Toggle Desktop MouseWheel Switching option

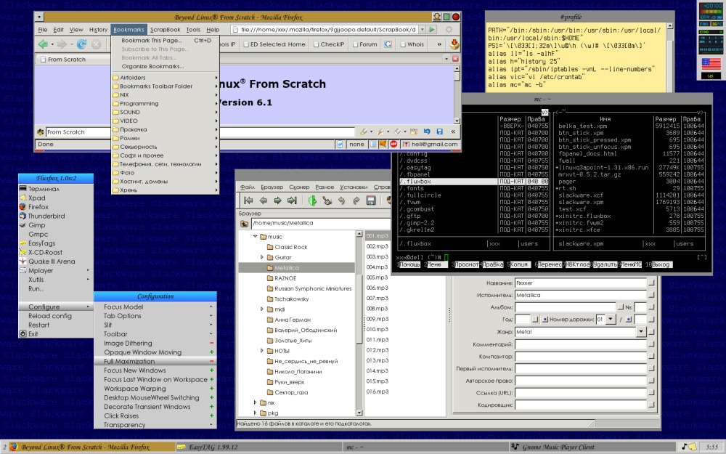coord(155,397)
